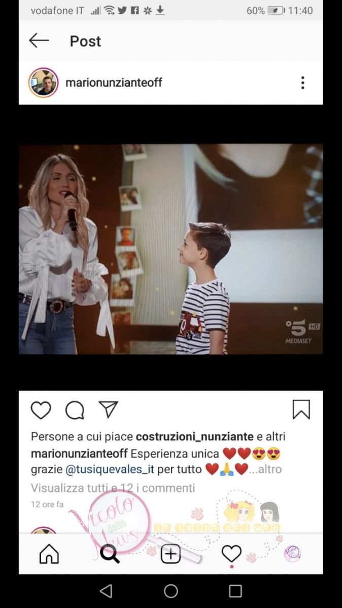Open marionunzianteoff profile picture
The width and height of the screenshot is (342, 608).
coord(43,83)
